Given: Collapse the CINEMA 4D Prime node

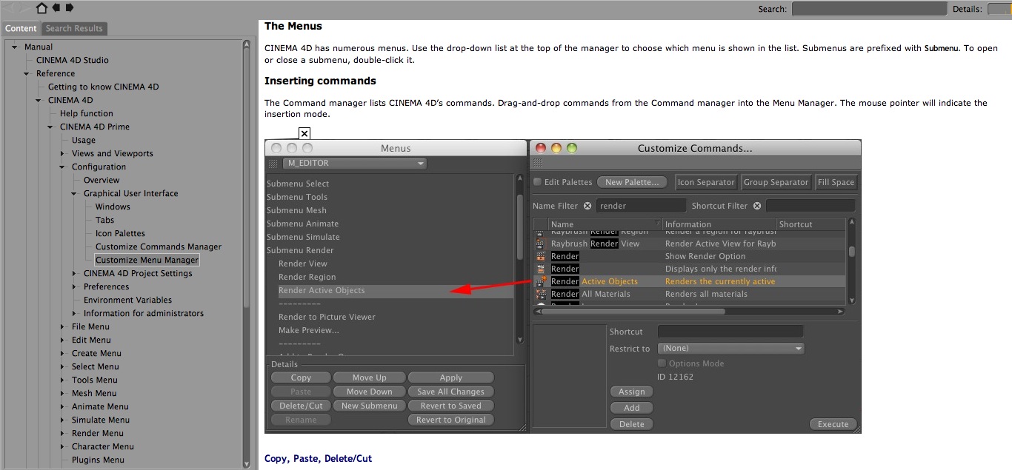Looking at the screenshot, I should pyautogui.click(x=50, y=127).
